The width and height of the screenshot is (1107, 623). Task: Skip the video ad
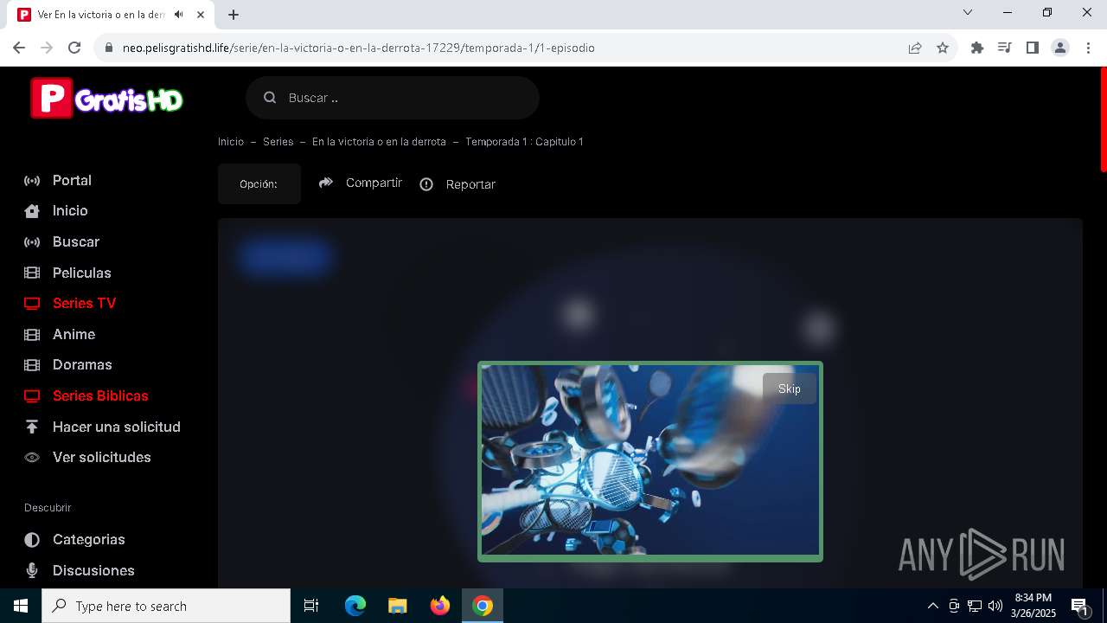(x=790, y=389)
